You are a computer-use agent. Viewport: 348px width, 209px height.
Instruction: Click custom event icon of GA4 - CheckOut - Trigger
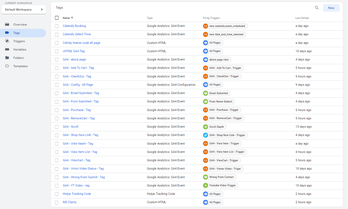pos(206,76)
